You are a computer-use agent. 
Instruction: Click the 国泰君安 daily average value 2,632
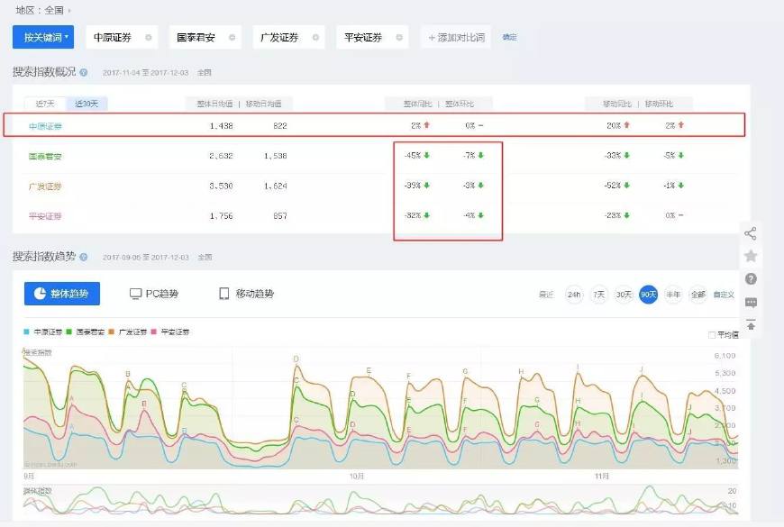(222, 156)
